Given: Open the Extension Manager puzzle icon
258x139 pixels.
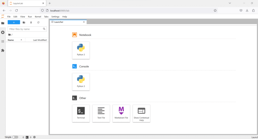Looking at the screenshot, I should click(x=3, y=51).
